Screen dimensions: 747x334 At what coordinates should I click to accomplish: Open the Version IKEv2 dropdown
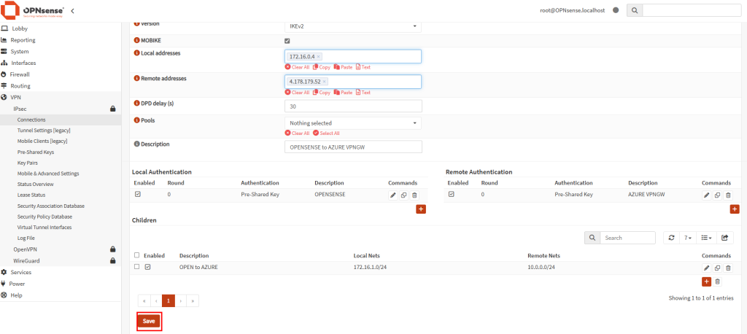(x=353, y=26)
